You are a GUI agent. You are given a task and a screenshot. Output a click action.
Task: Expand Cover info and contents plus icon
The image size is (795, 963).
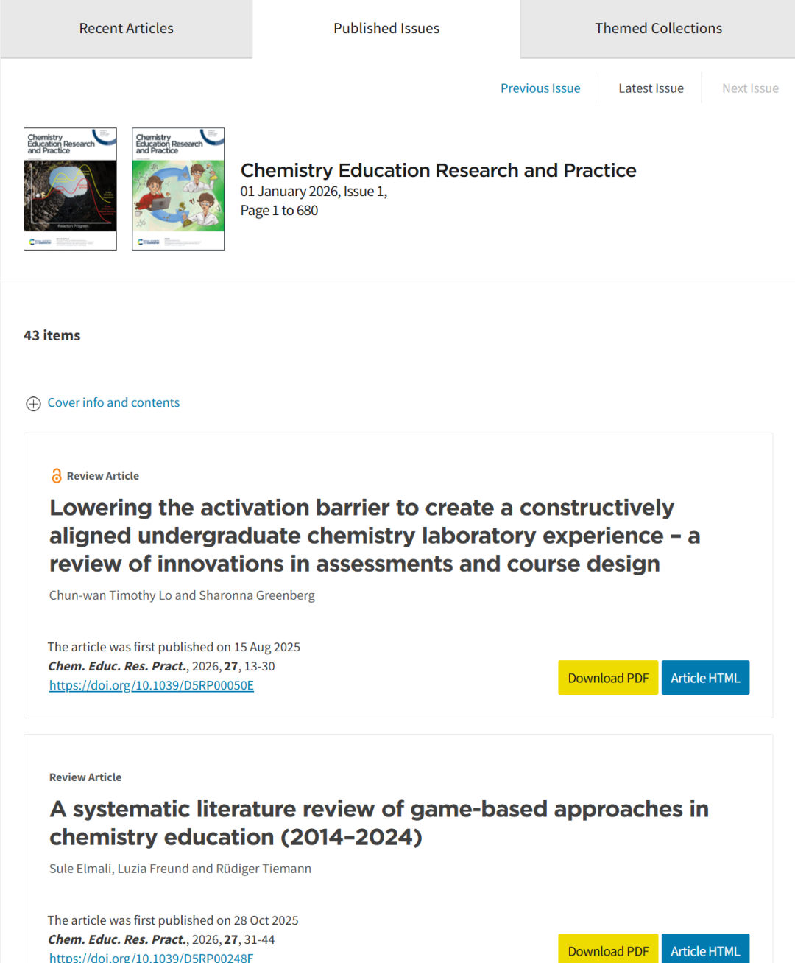coord(33,404)
